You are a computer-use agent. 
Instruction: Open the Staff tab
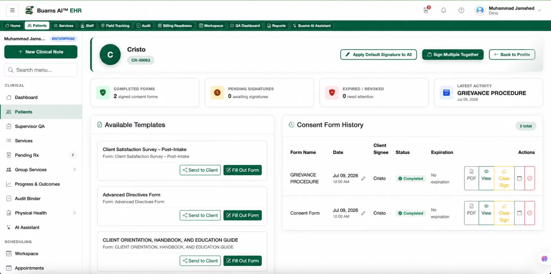click(87, 26)
